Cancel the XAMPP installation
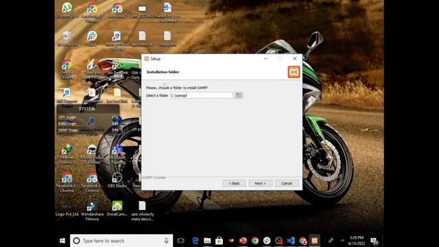The height and width of the screenshot is (247, 439). pyautogui.click(x=287, y=183)
